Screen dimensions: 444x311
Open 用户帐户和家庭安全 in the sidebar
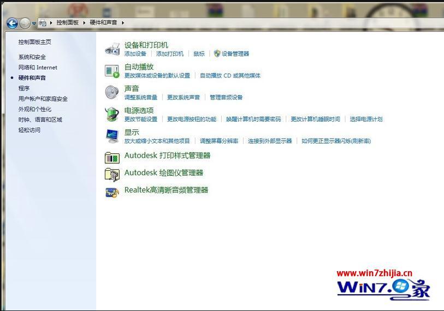(43, 99)
